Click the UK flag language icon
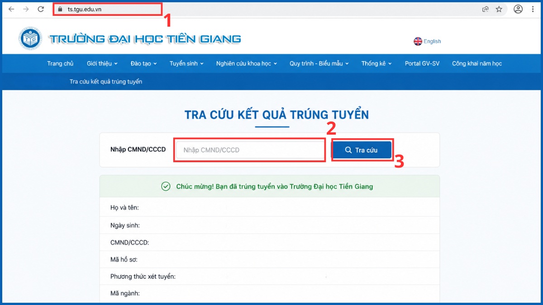 tap(418, 41)
